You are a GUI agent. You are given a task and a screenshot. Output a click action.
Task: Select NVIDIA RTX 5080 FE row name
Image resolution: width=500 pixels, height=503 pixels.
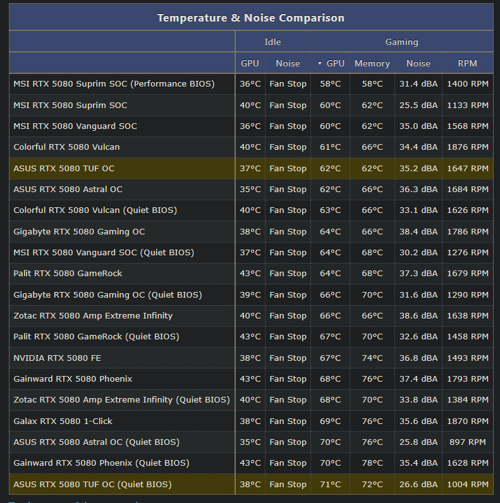coord(57,358)
